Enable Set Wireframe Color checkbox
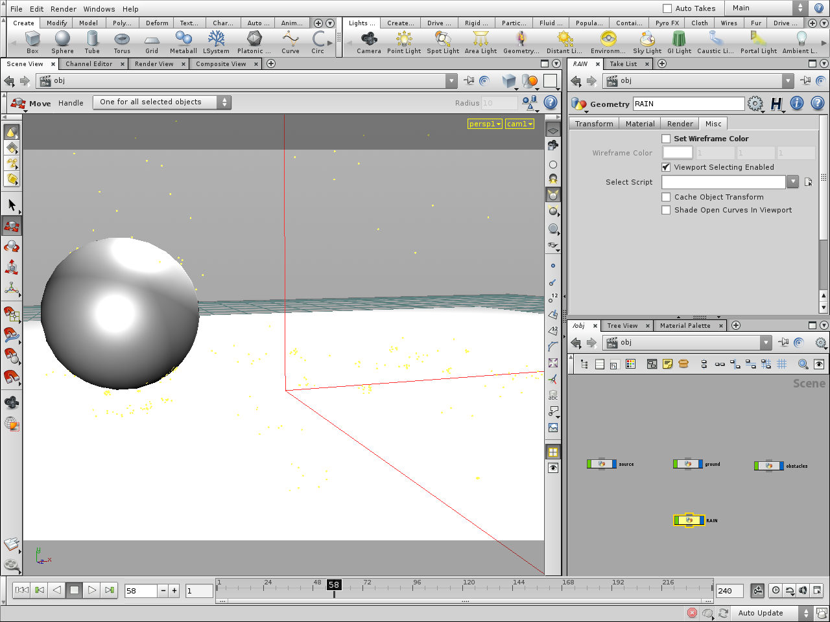830x622 pixels. pyautogui.click(x=666, y=139)
